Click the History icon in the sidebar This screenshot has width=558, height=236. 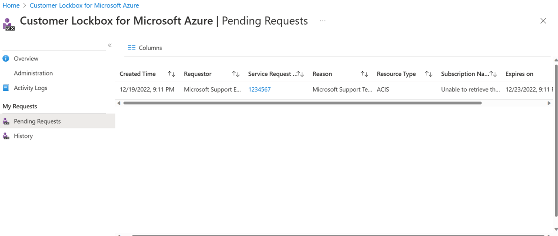pos(6,136)
